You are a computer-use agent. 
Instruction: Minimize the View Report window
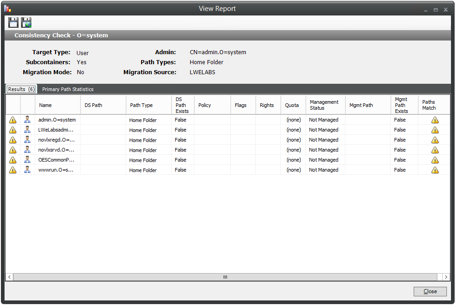point(426,10)
